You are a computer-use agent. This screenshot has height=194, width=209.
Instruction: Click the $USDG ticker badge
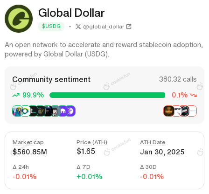tap(51, 27)
